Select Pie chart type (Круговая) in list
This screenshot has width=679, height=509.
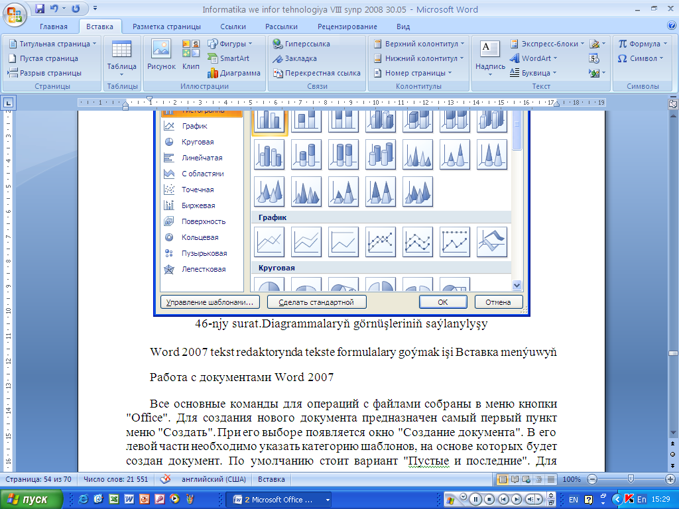pyautogui.click(x=188, y=142)
